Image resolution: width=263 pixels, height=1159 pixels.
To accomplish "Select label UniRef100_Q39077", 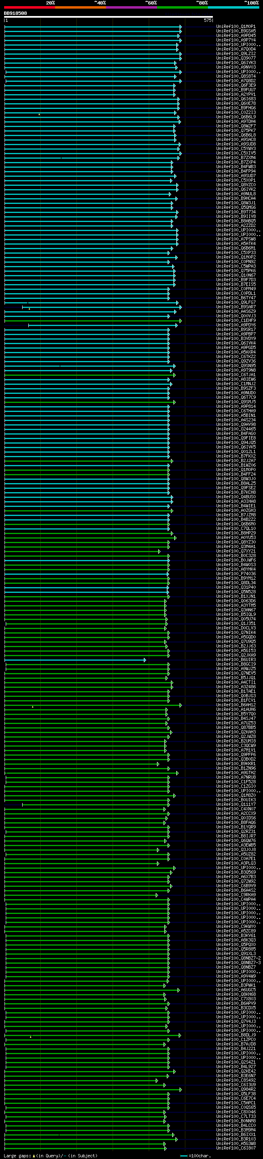I will 236,58.
